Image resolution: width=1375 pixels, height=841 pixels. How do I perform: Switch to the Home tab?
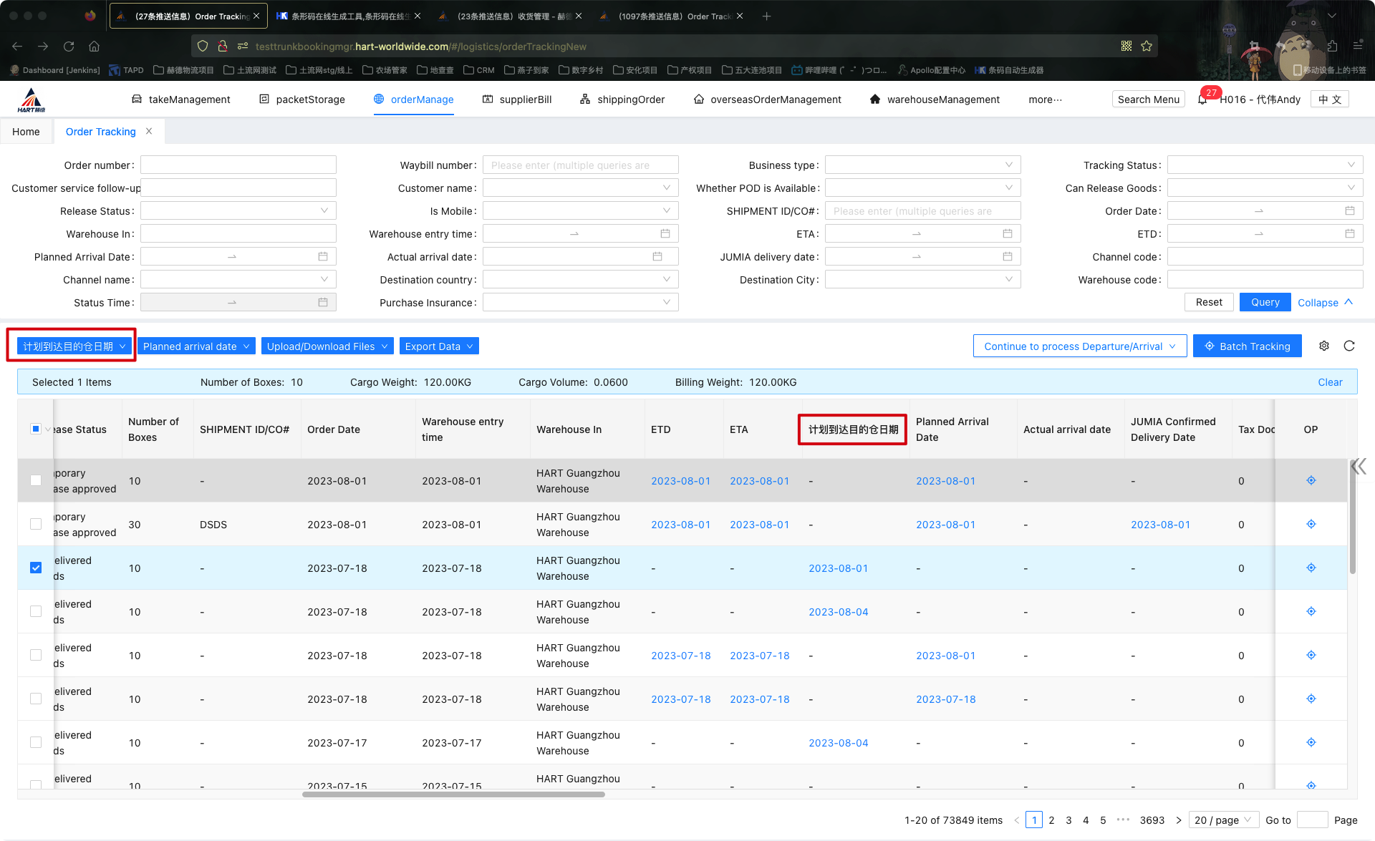click(26, 132)
